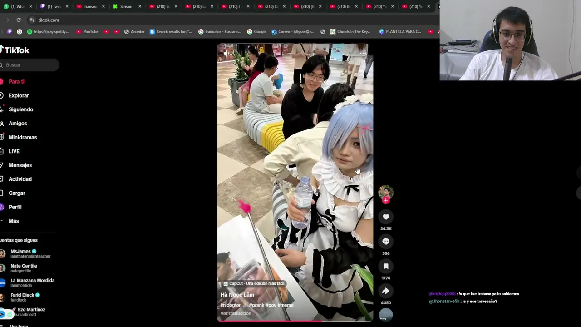This screenshot has height=327, width=581.
Task: Open the creator's avatar beside the video
Action: click(x=386, y=192)
